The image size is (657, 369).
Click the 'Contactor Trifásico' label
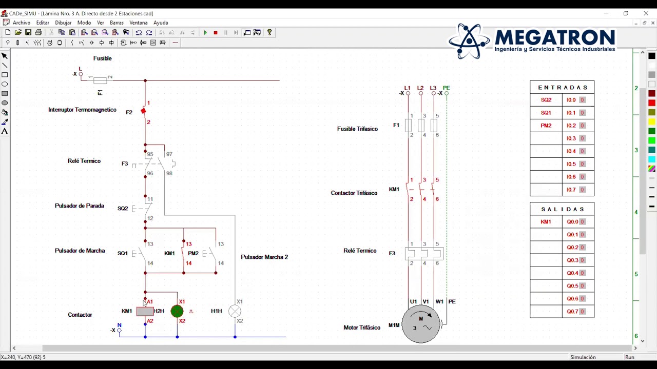coord(354,193)
